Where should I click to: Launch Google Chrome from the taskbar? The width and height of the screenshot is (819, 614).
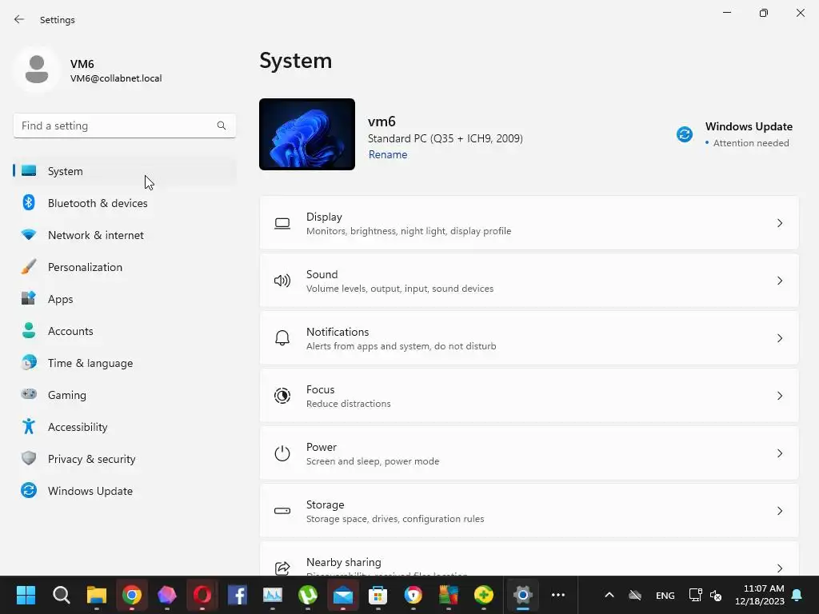click(x=132, y=595)
